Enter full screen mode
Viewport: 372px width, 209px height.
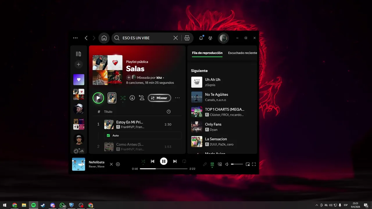click(x=254, y=164)
